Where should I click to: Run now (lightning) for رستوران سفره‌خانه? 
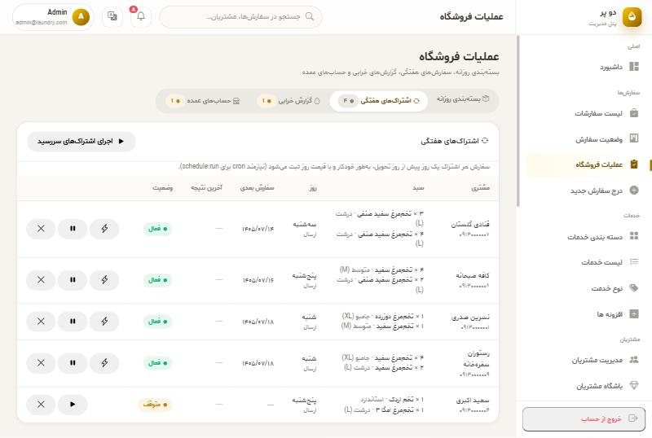click(104, 363)
